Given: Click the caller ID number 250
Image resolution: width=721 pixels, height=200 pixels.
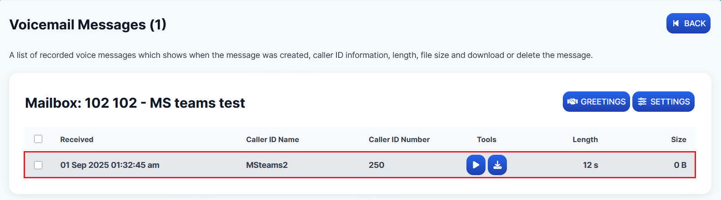Looking at the screenshot, I should 376,165.
